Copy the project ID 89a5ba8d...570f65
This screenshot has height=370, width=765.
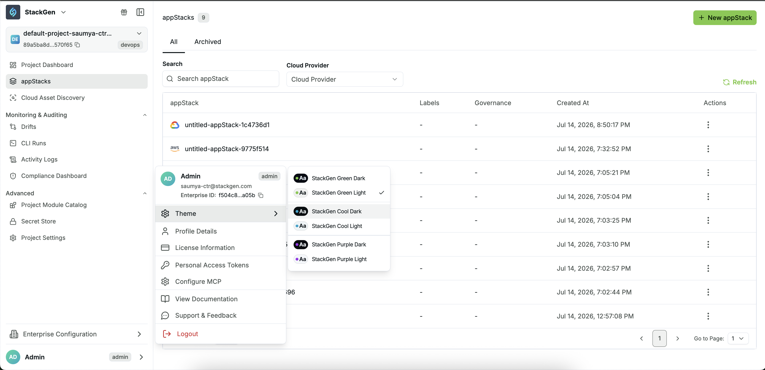78,45
